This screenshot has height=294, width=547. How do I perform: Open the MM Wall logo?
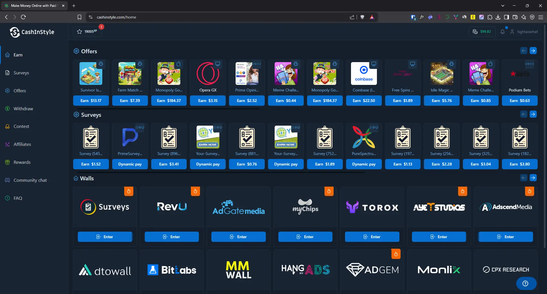[x=238, y=270]
